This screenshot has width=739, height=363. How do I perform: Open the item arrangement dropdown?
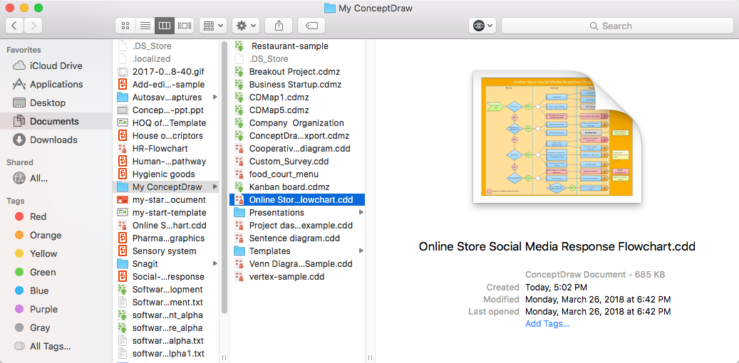[214, 26]
